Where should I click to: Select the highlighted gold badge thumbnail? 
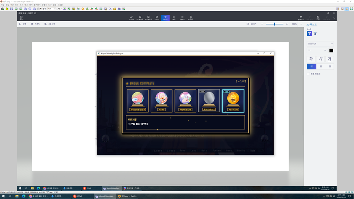point(233,101)
